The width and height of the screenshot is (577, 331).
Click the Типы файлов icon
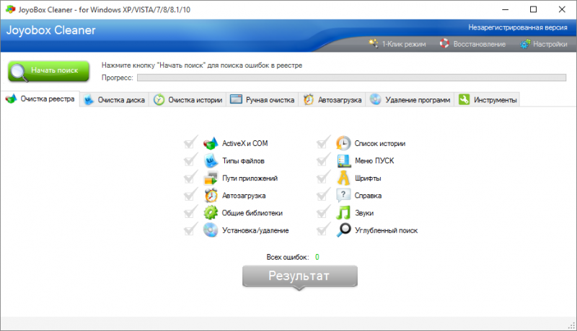tap(211, 160)
